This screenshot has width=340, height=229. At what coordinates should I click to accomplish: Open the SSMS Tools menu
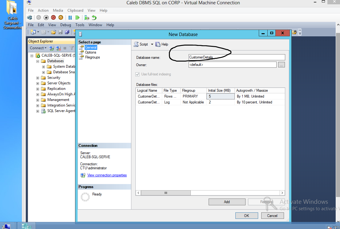coord(80,25)
